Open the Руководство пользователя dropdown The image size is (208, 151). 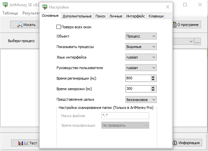click(x=141, y=68)
